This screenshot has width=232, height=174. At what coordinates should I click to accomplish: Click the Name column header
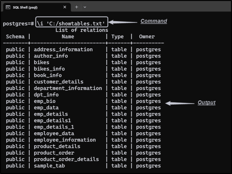coord(68,37)
